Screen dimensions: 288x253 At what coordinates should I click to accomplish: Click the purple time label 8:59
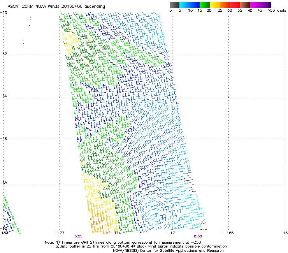78,236
